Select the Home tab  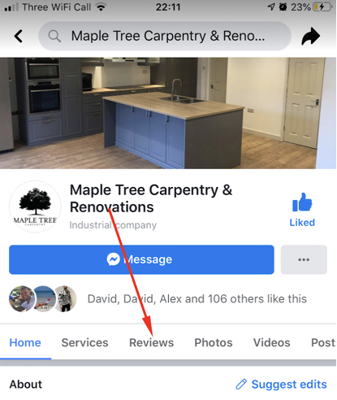click(25, 342)
